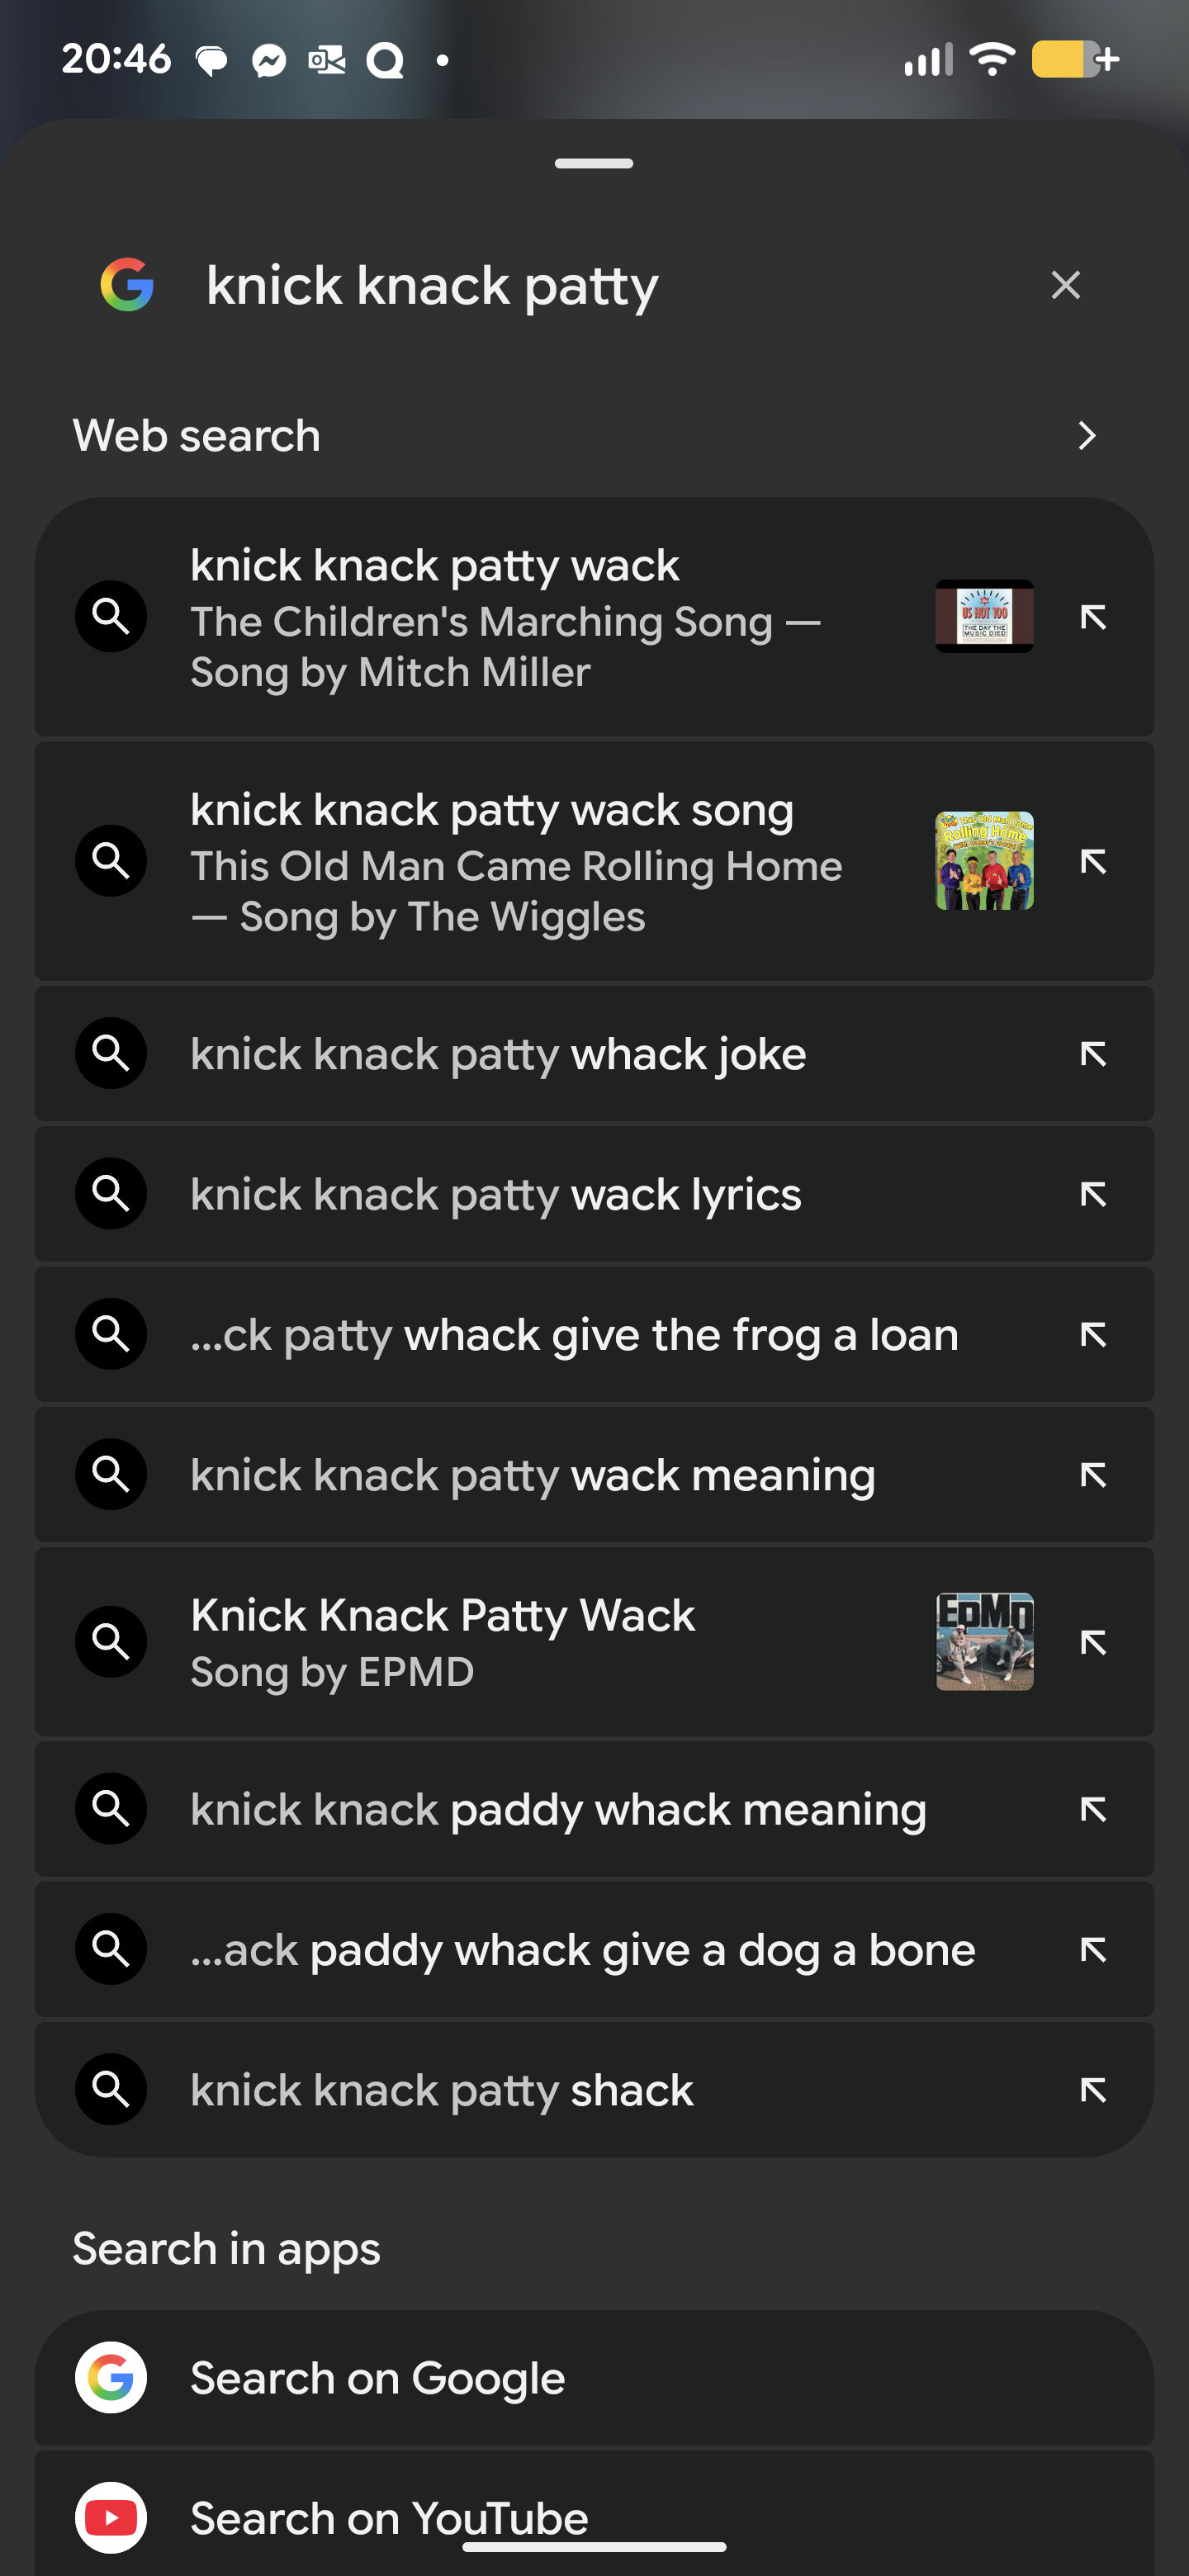Insert 'give the frog a loan' suggestion arrow
The width and height of the screenshot is (1189, 2576).
1093,1334
